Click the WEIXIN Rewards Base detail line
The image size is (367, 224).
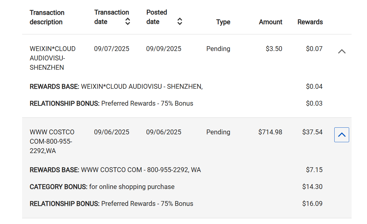[x=116, y=87]
